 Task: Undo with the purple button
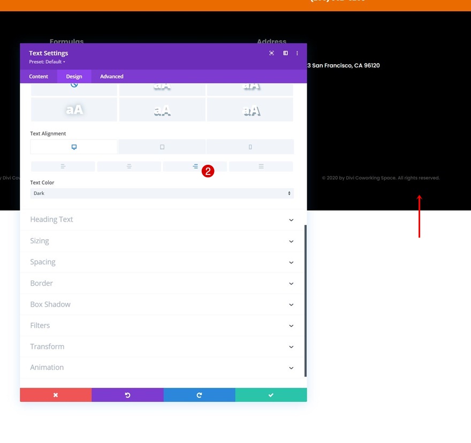click(x=128, y=395)
